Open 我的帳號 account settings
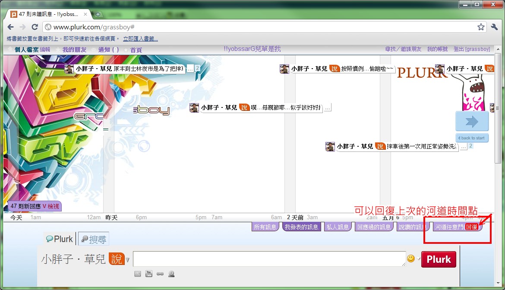The image size is (505, 290). pyautogui.click(x=437, y=49)
